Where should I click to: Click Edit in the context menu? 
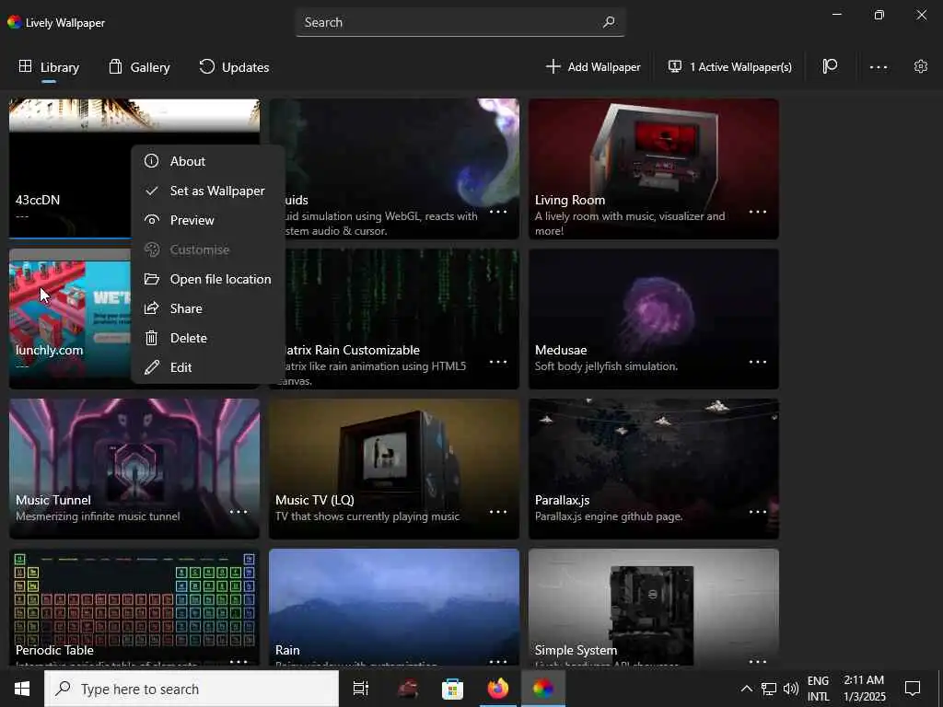(207, 367)
